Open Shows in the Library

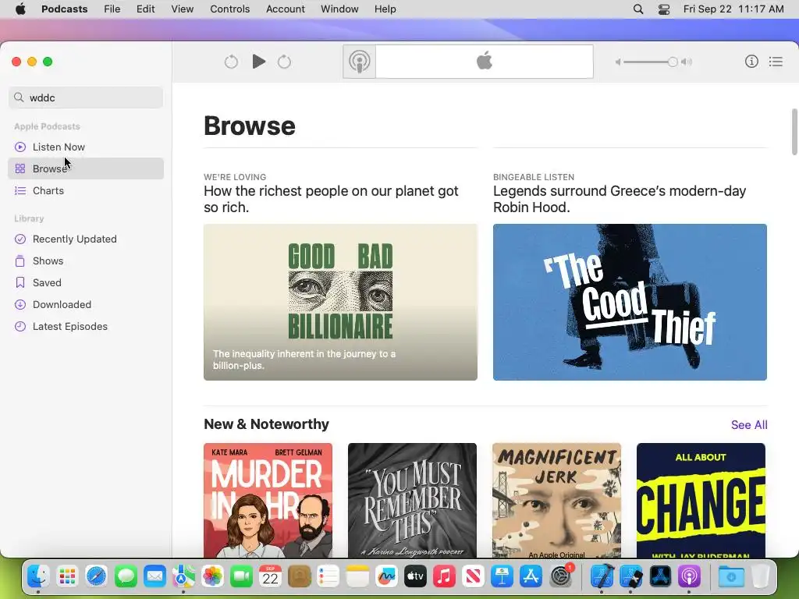[86, 261]
